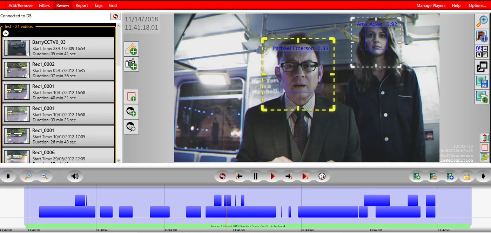The height and width of the screenshot is (233, 491).
Task: Click the green film clip with orange plus
Action: (433, 176)
